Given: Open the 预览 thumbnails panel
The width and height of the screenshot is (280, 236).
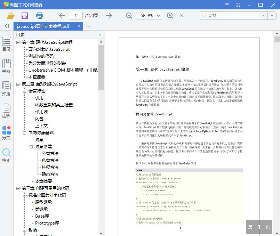Looking at the screenshot, I should click(6, 89).
